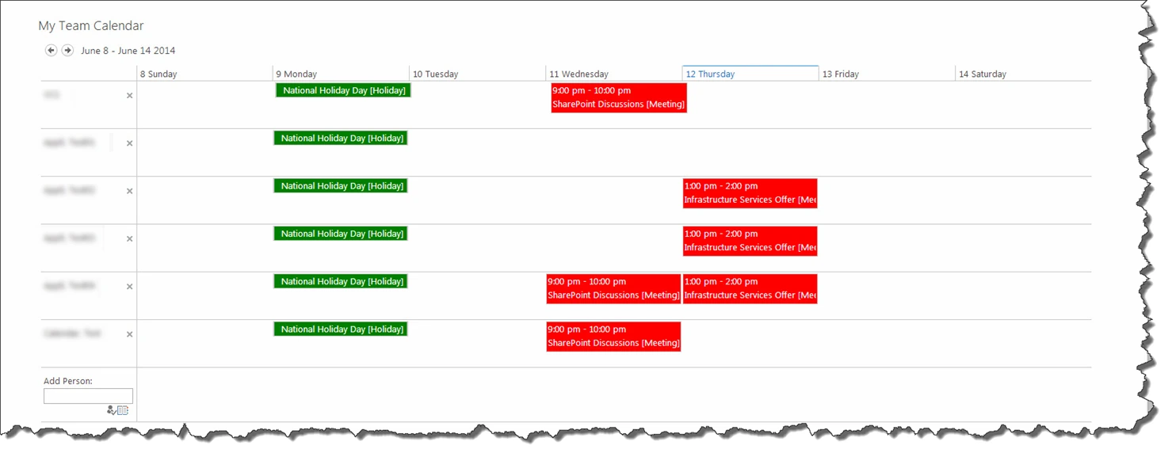Remove the person row showing only a holiday
The width and height of the screenshot is (1168, 453).
point(130,143)
